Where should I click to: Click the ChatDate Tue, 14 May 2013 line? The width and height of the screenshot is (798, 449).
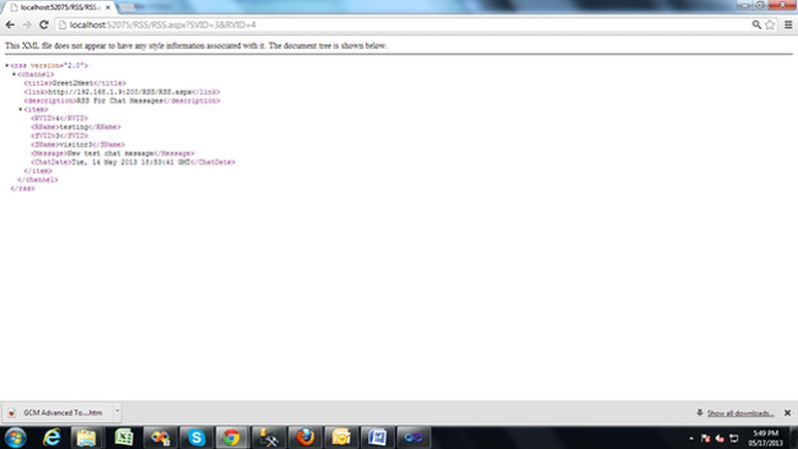[133, 163]
